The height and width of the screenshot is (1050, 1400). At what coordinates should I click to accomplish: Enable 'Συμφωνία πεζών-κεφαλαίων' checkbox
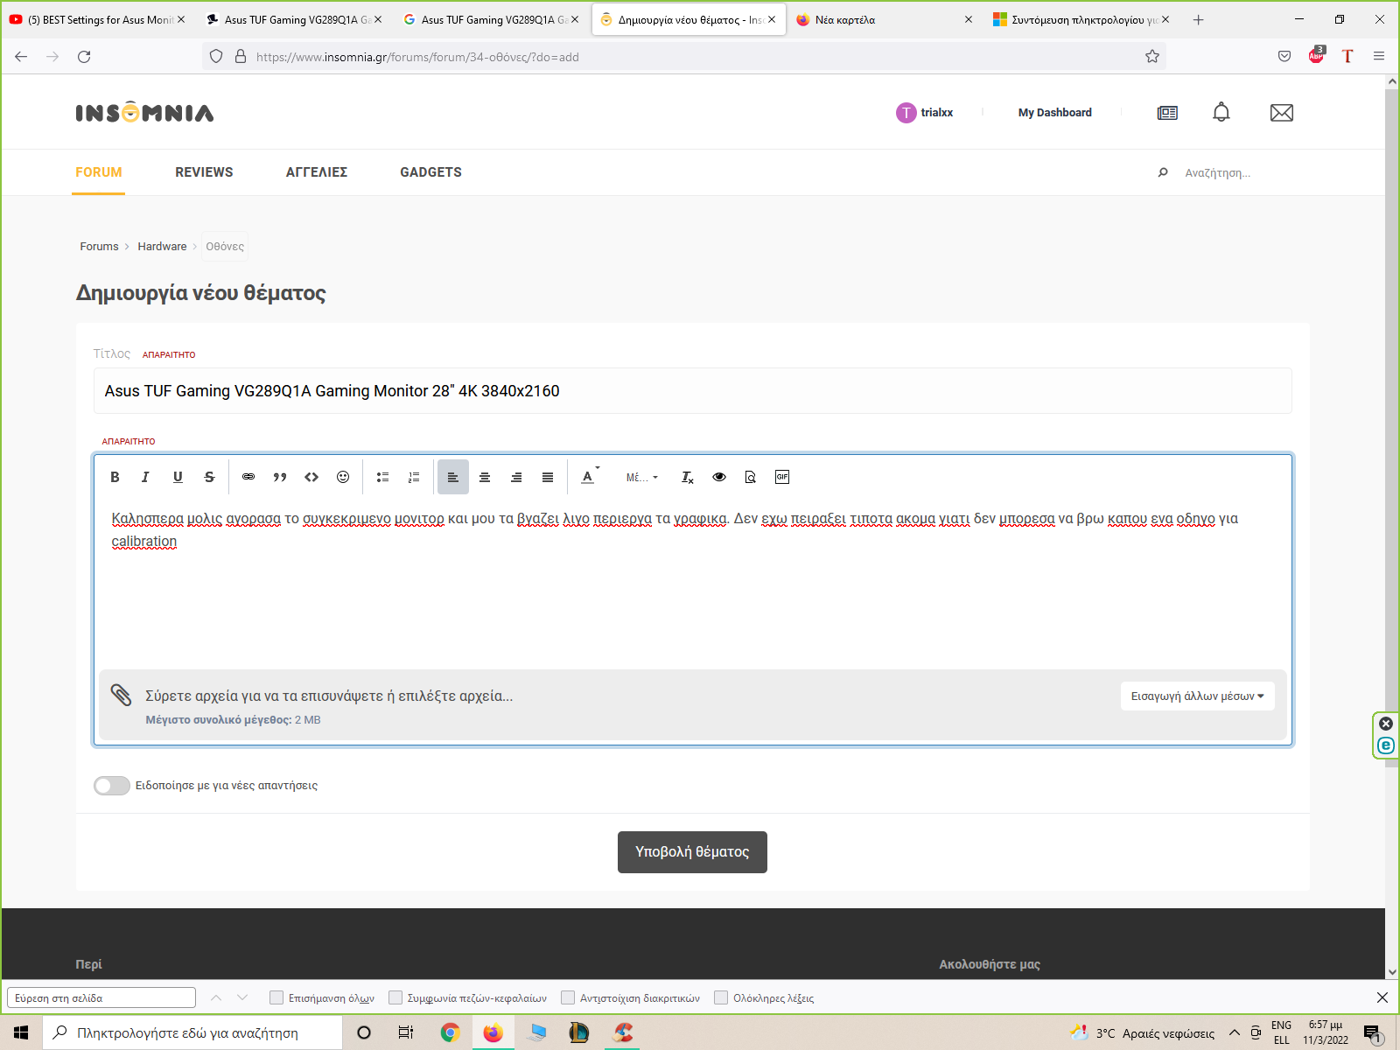tap(395, 997)
